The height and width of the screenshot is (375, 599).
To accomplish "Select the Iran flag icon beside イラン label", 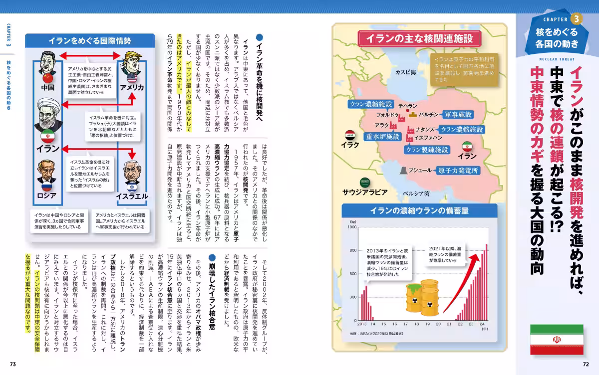I will (x=468, y=147).
